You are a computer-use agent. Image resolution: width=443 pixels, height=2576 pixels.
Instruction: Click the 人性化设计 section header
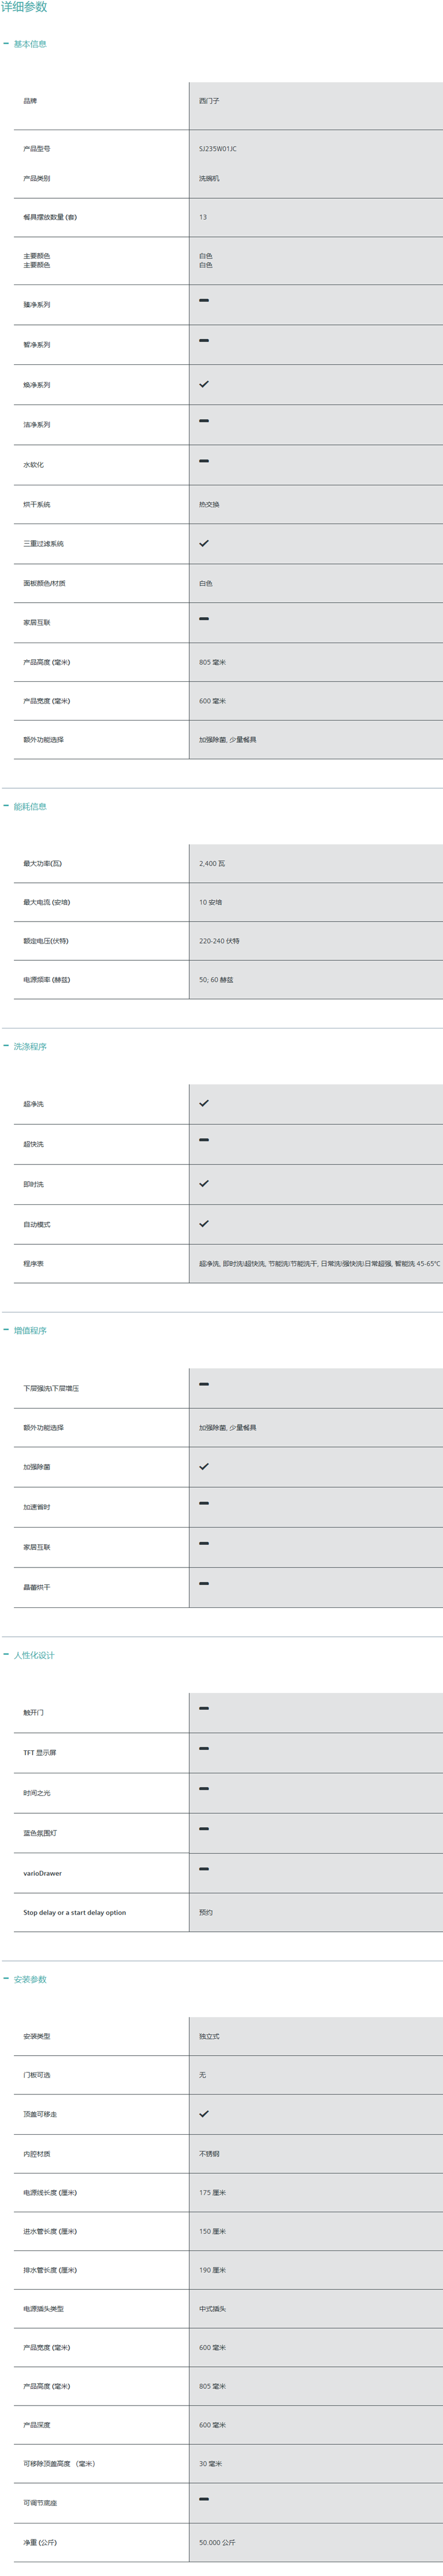coord(33,1655)
